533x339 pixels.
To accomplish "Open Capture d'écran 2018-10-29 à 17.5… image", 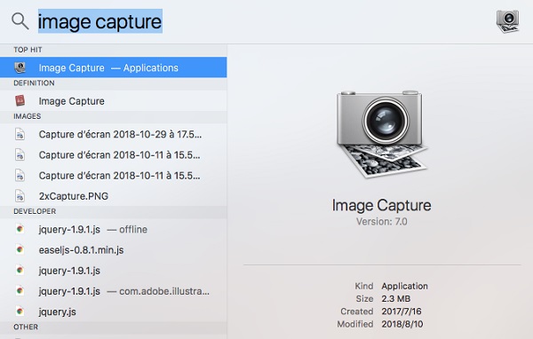I will tap(113, 134).
